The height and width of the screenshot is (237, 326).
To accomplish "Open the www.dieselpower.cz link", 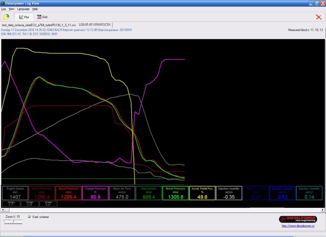I will point(298,226).
